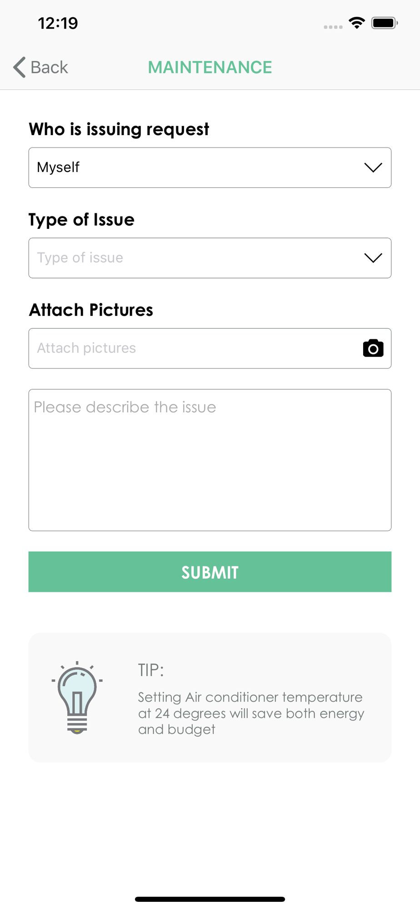Tap the air conditioner tip text

(x=251, y=713)
